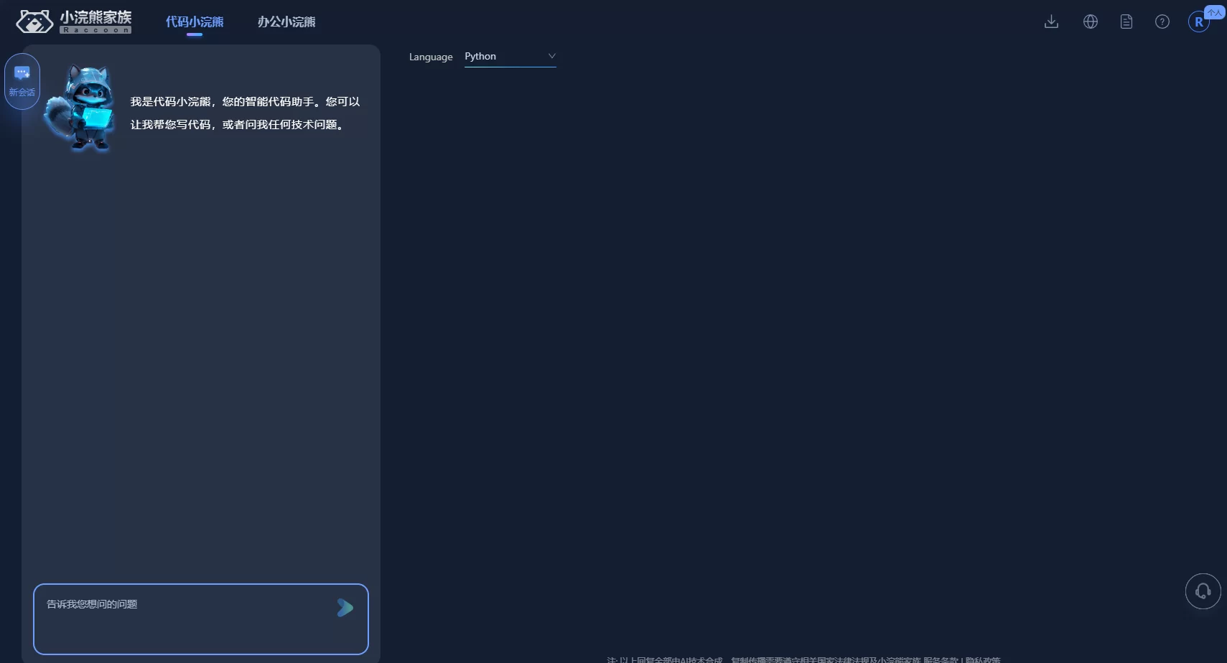Open the globe language switcher icon
Viewport: 1227px width, 663px height.
coord(1090,22)
